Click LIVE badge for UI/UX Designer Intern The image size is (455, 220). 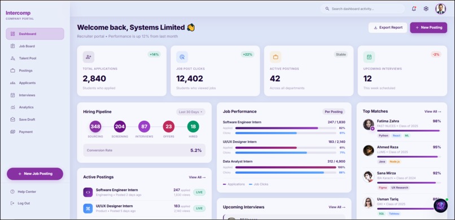coord(199,208)
